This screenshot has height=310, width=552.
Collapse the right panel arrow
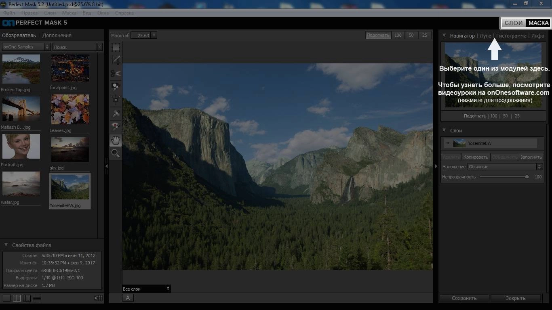pyautogui.click(x=436, y=166)
